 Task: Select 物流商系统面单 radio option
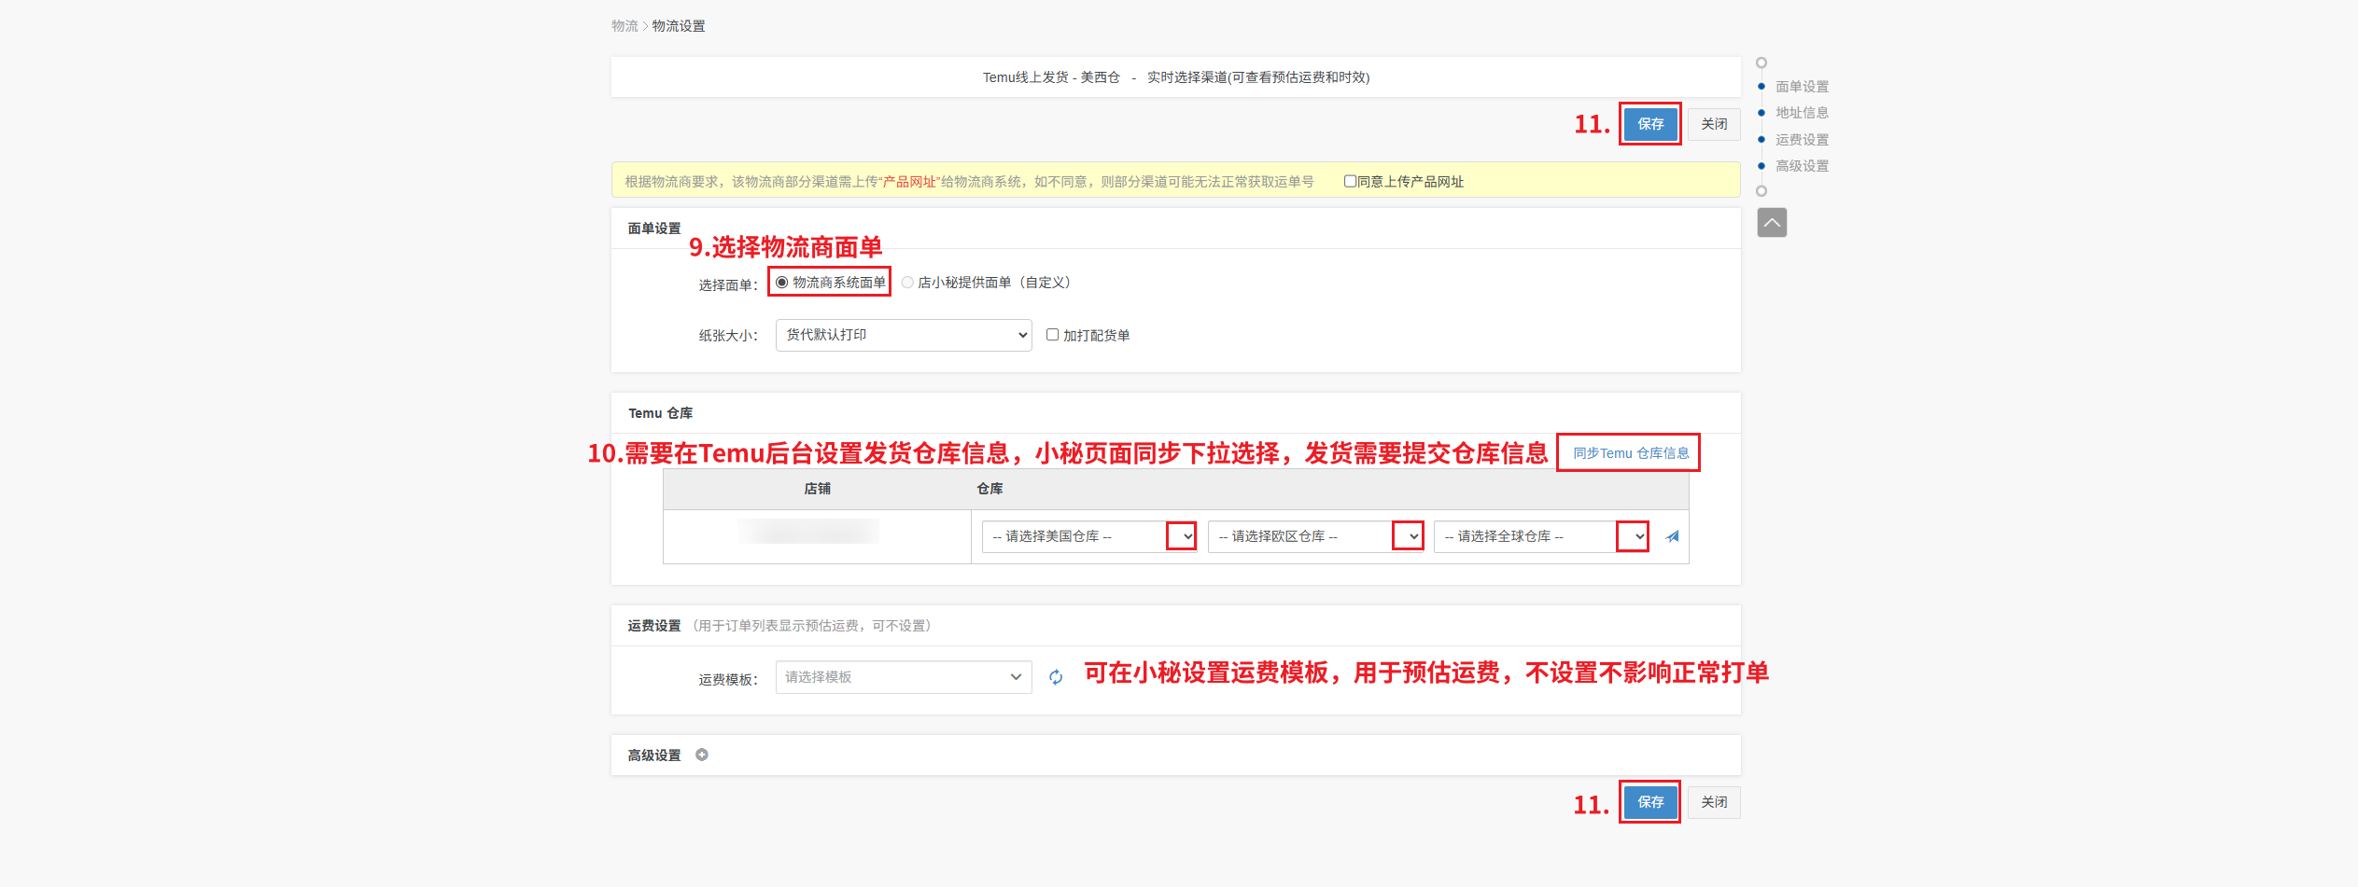782,283
